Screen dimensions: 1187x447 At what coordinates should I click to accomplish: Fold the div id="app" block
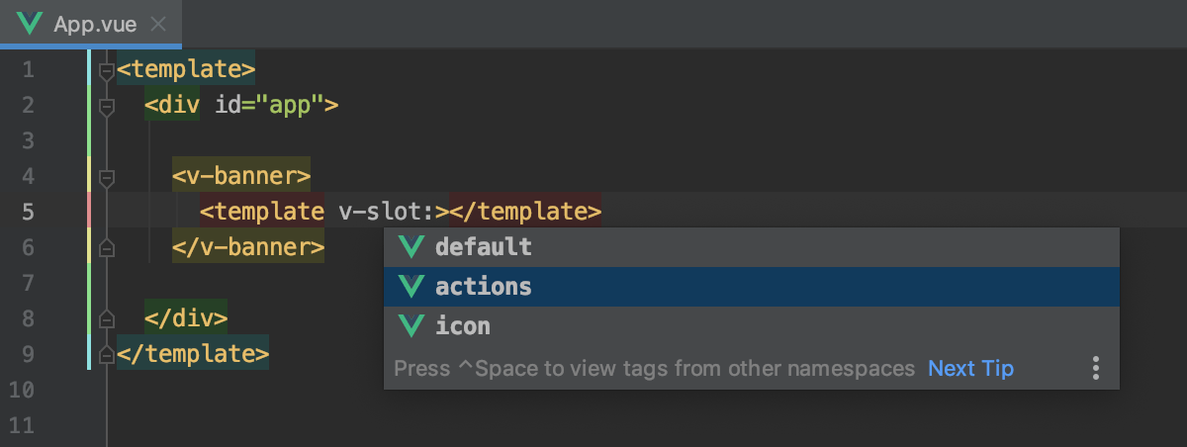click(107, 106)
